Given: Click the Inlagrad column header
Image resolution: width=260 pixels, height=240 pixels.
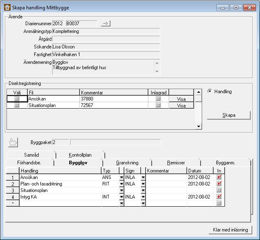Looking at the screenshot, I should (159, 92).
